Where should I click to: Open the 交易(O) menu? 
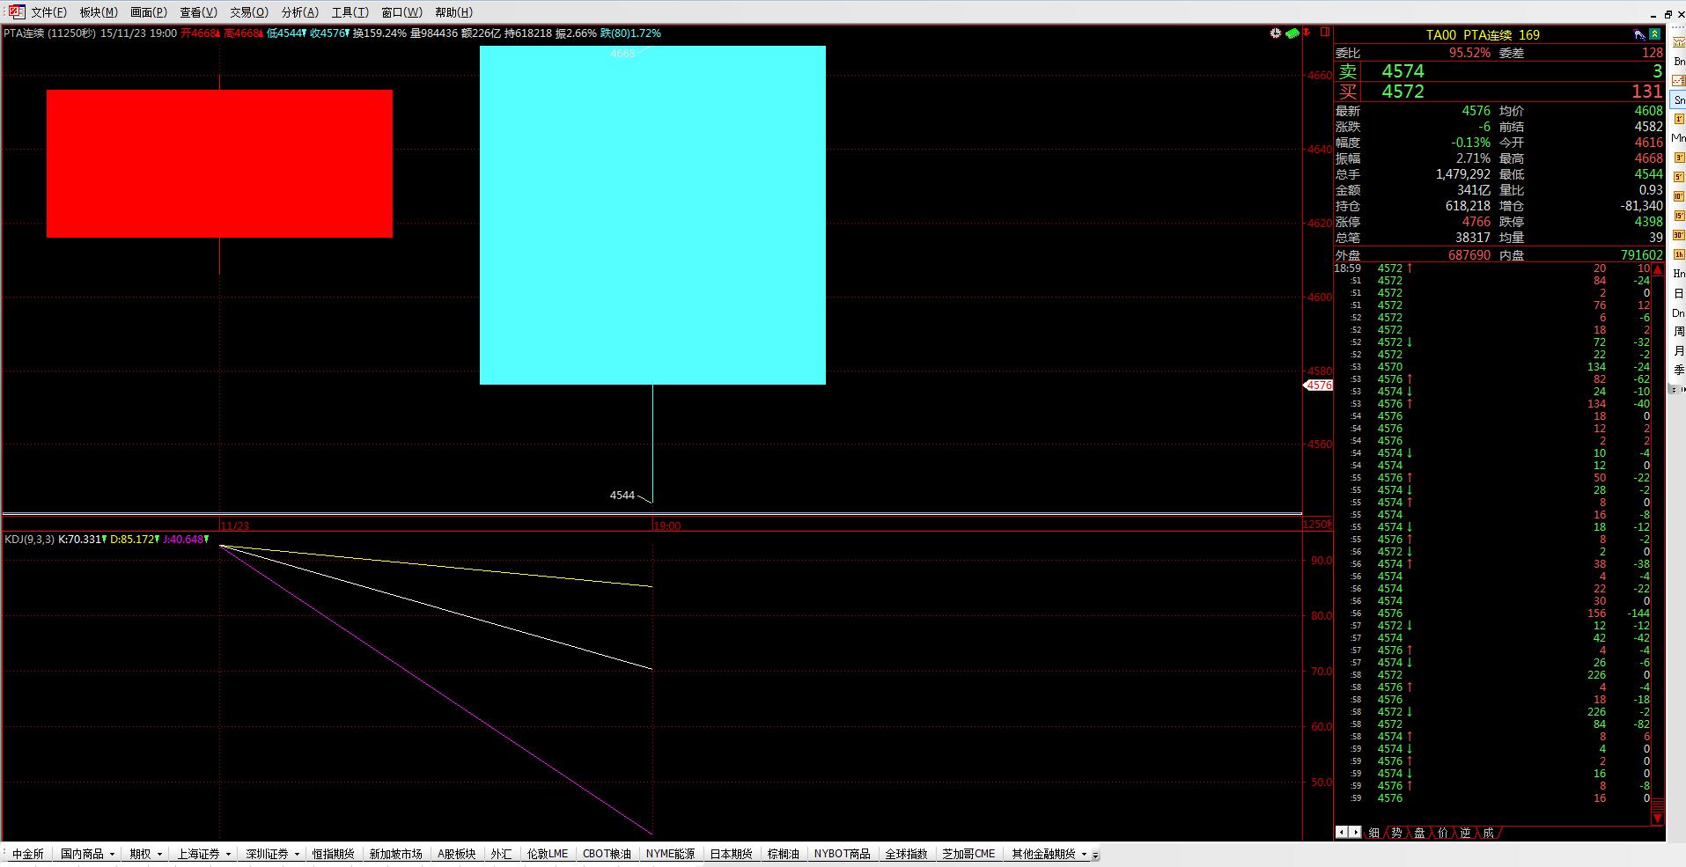tap(249, 12)
